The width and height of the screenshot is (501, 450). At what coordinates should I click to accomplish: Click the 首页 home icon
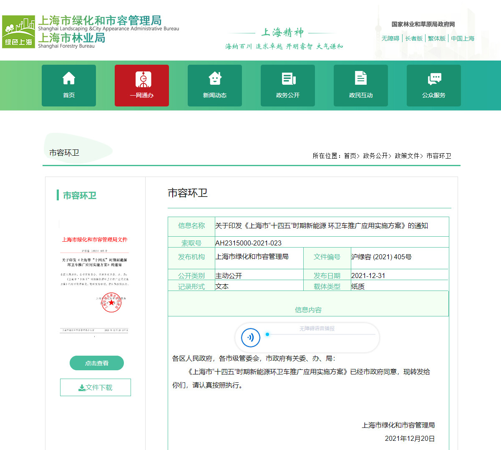click(x=69, y=78)
